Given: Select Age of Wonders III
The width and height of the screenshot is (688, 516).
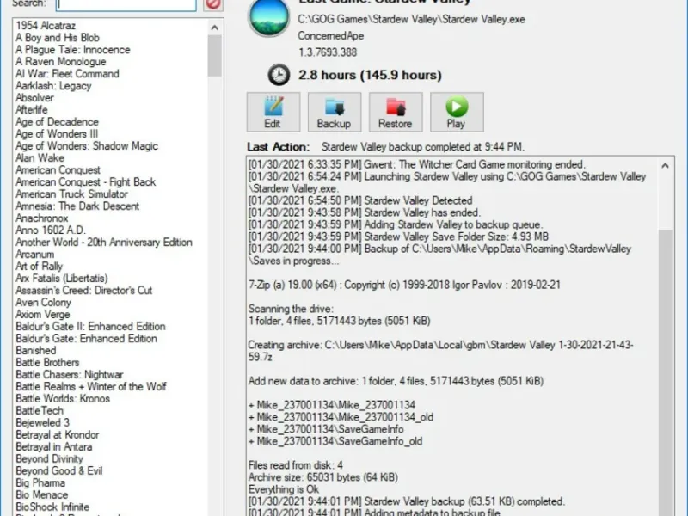Looking at the screenshot, I should [x=57, y=134].
